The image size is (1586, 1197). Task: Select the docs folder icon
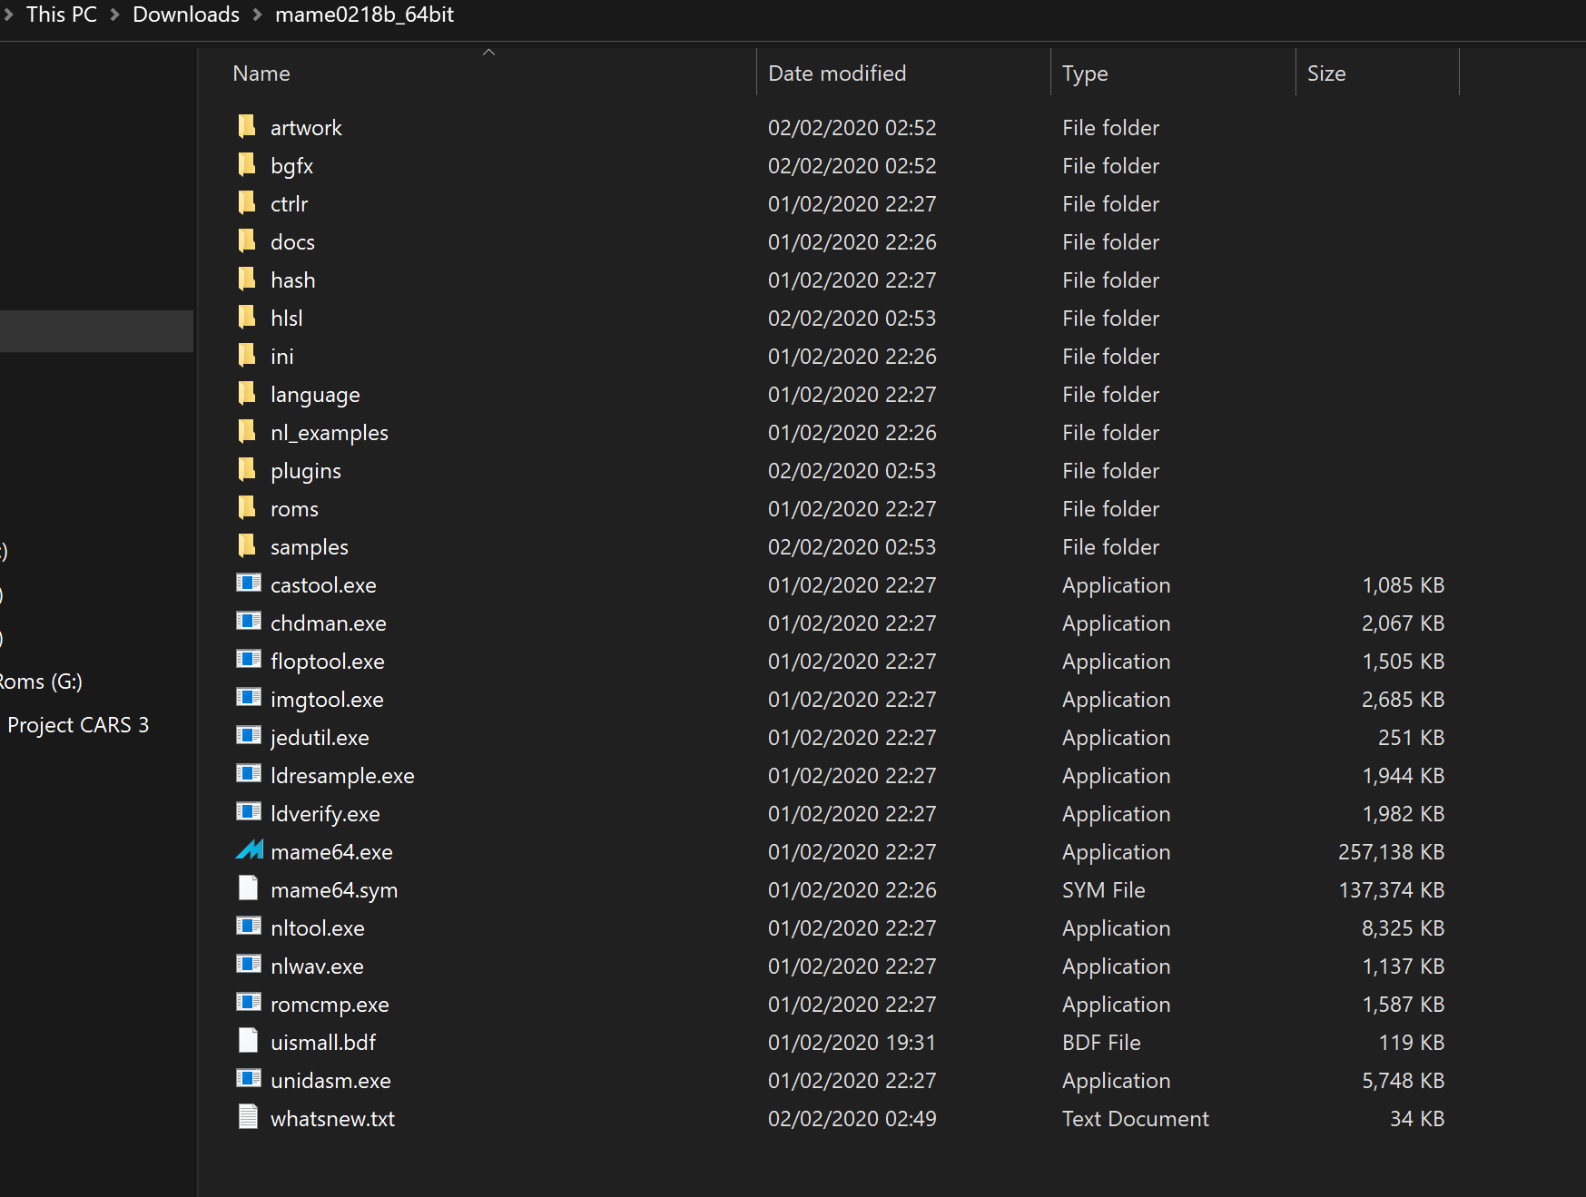(247, 240)
